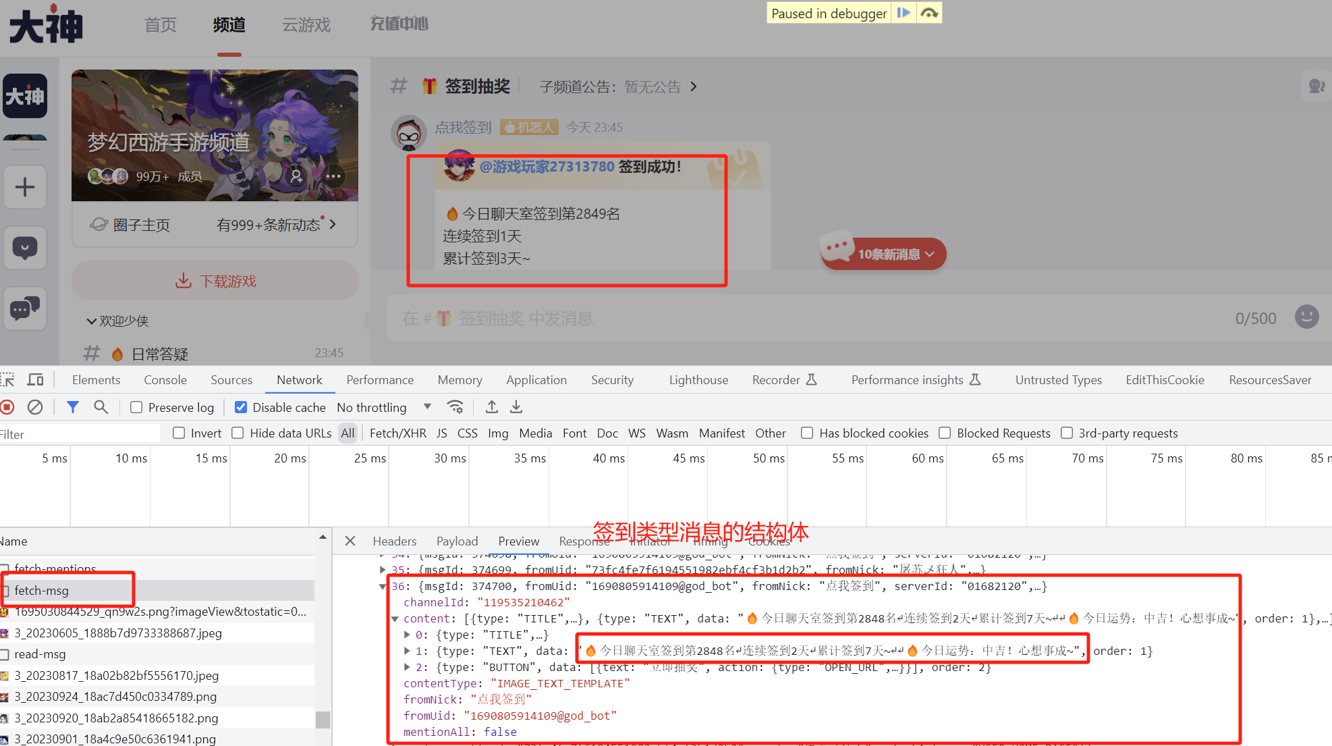Toggle Hide data URLs checkbox
The image size is (1332, 746).
tap(238, 433)
